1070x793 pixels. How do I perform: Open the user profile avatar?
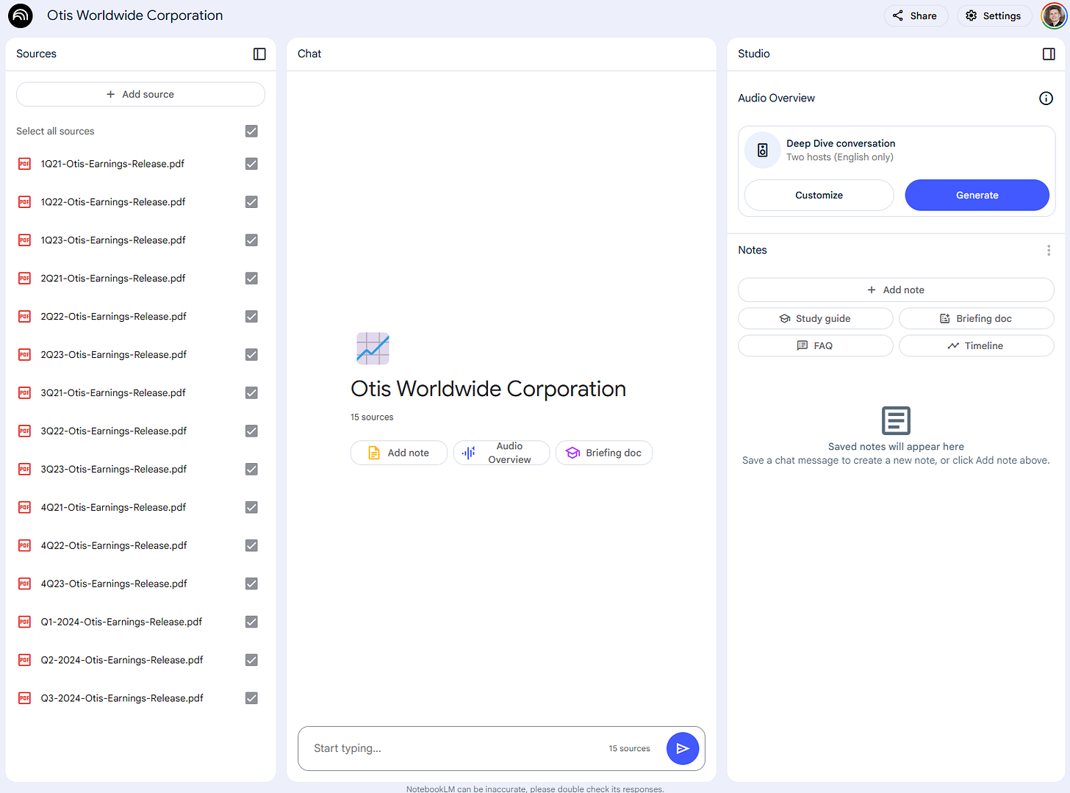click(x=1054, y=15)
